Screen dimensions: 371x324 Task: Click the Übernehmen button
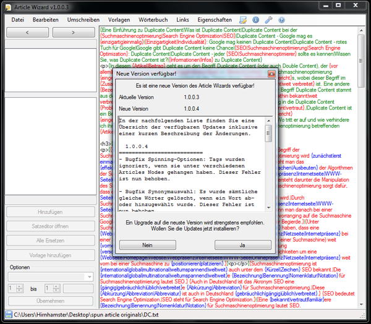pyautogui.click(x=51, y=301)
